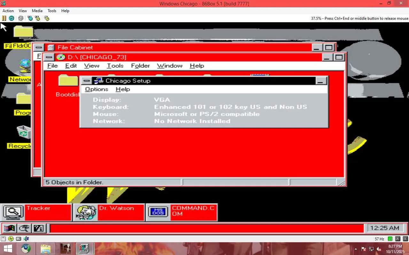The height and width of the screenshot is (255, 409).
Task: Open the Help menu in Chicago Setup
Action: [123, 89]
